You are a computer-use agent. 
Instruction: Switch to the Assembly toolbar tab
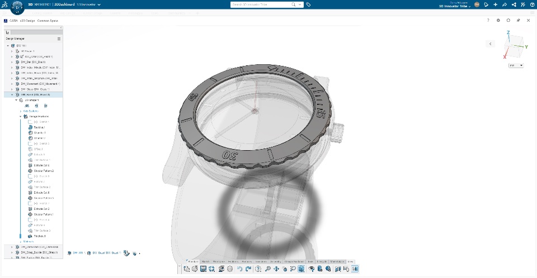coord(275,262)
